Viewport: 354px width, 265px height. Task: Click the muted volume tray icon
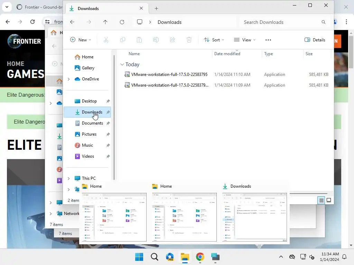point(312,257)
